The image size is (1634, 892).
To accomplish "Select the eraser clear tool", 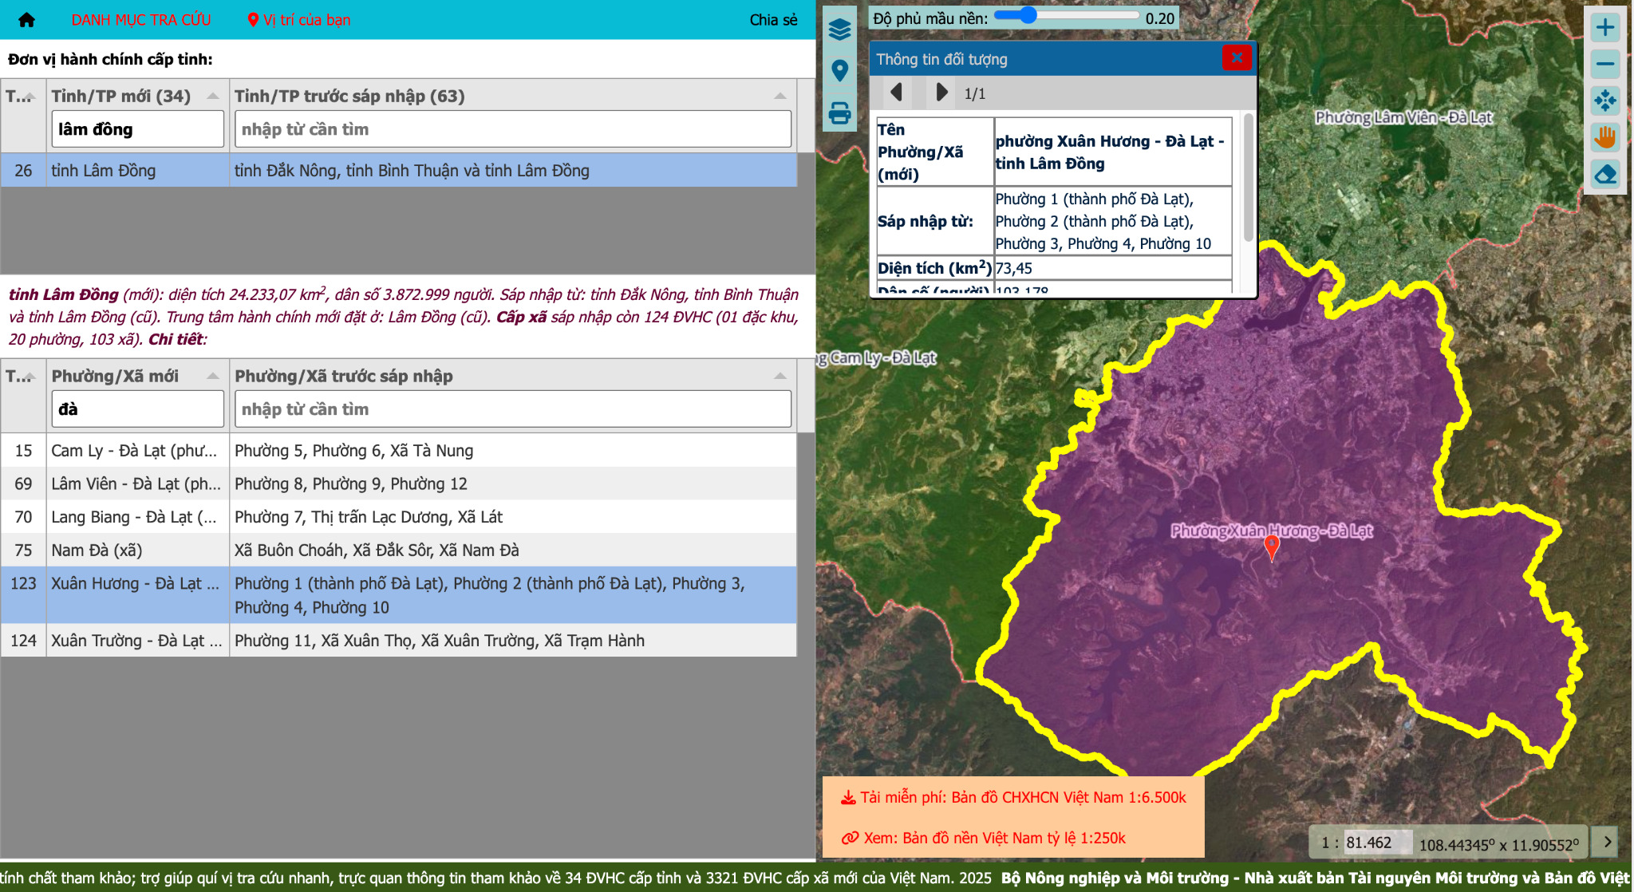I will pos(1605,174).
